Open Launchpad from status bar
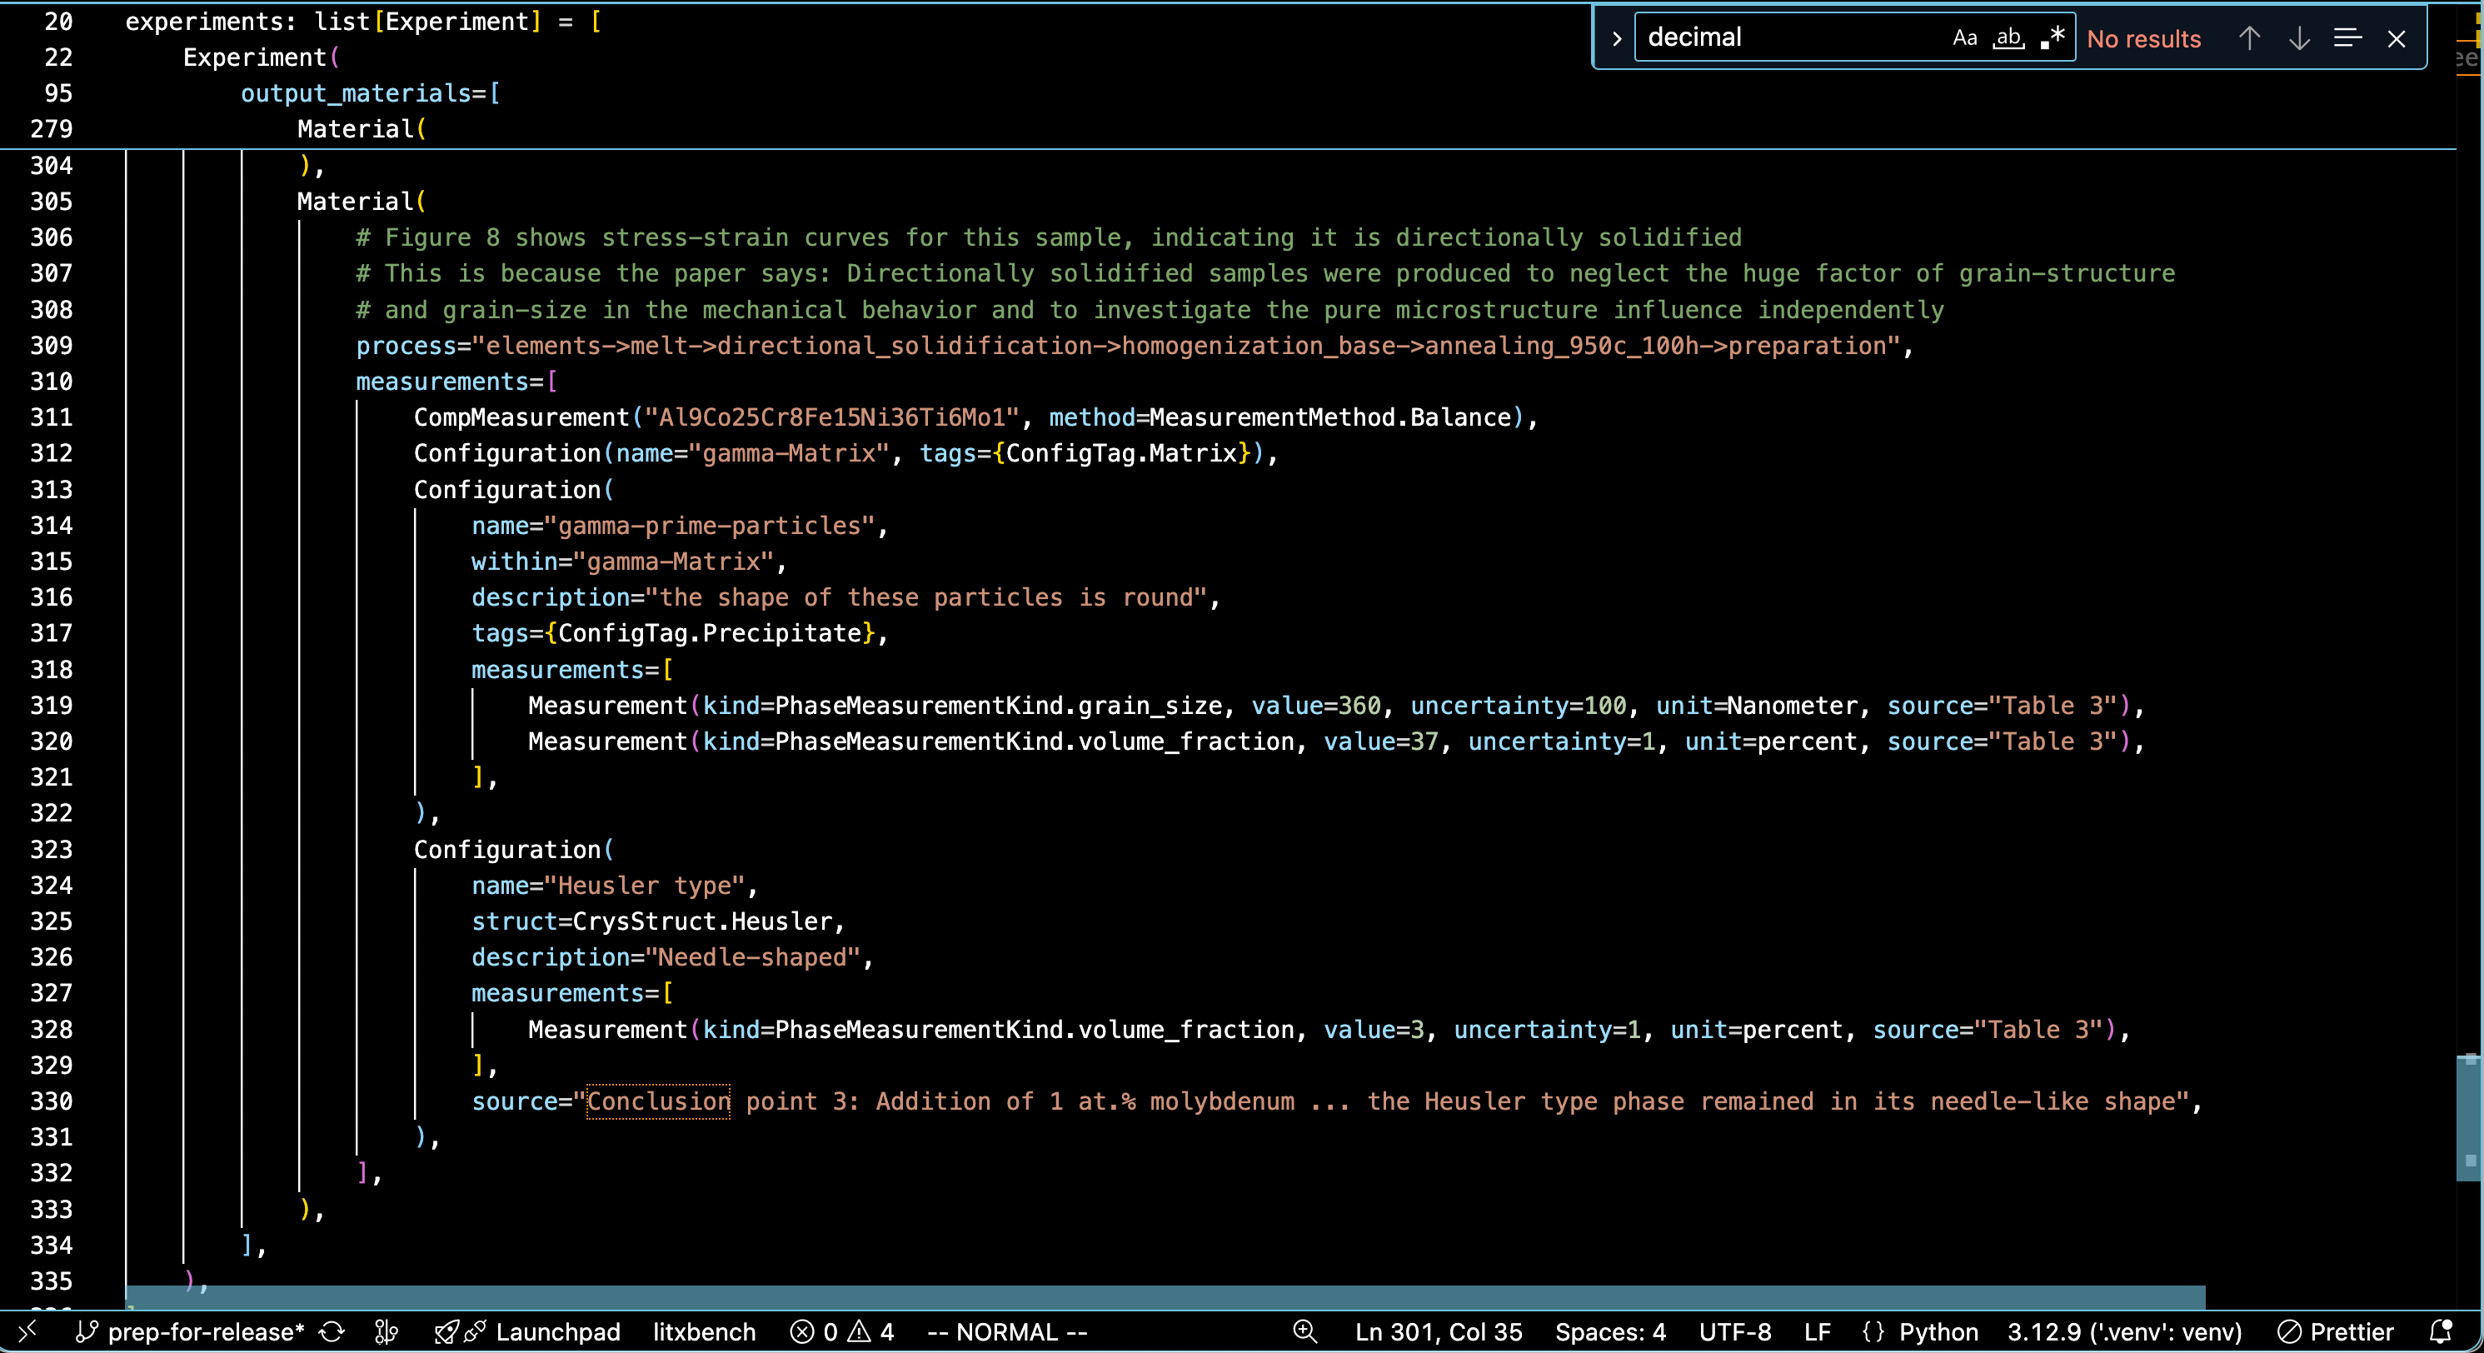Viewport: 2484px width, 1353px height. click(x=527, y=1332)
